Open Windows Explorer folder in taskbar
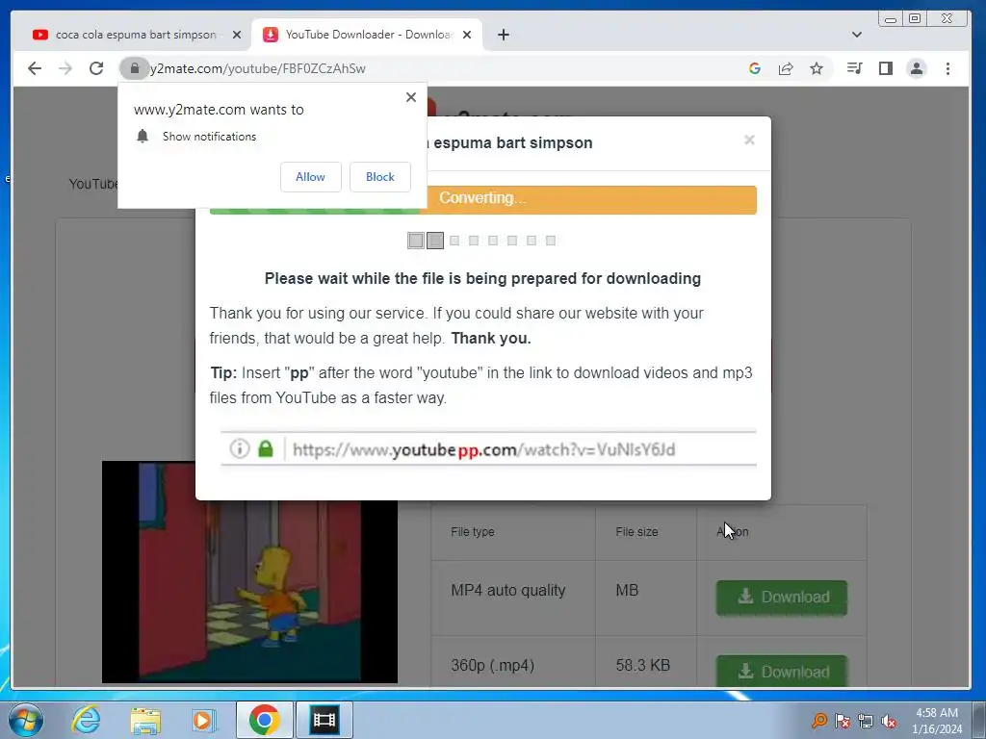This screenshot has height=739, width=986. (x=145, y=720)
